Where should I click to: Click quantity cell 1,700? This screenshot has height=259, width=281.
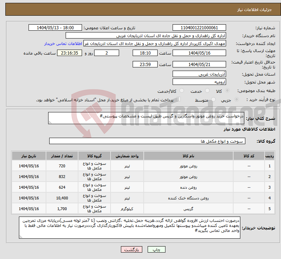(x=62, y=209)
